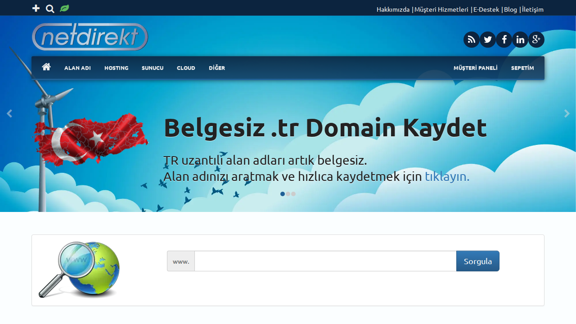The height and width of the screenshot is (324, 576).
Task: Click the 'Belgesiz .tr Domain Kaydet' heading
Action: coord(325,127)
